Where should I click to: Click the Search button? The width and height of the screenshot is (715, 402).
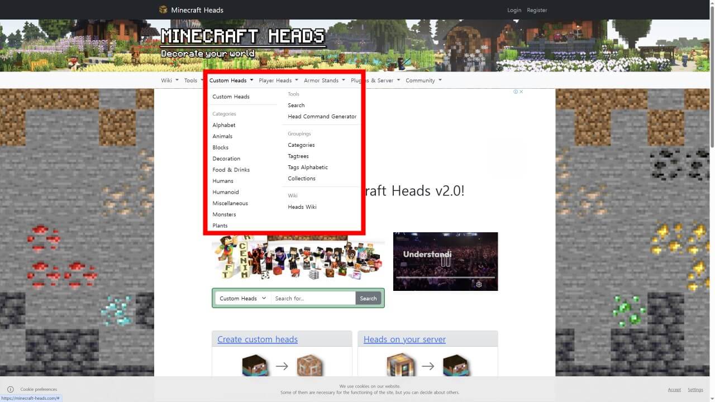click(368, 298)
